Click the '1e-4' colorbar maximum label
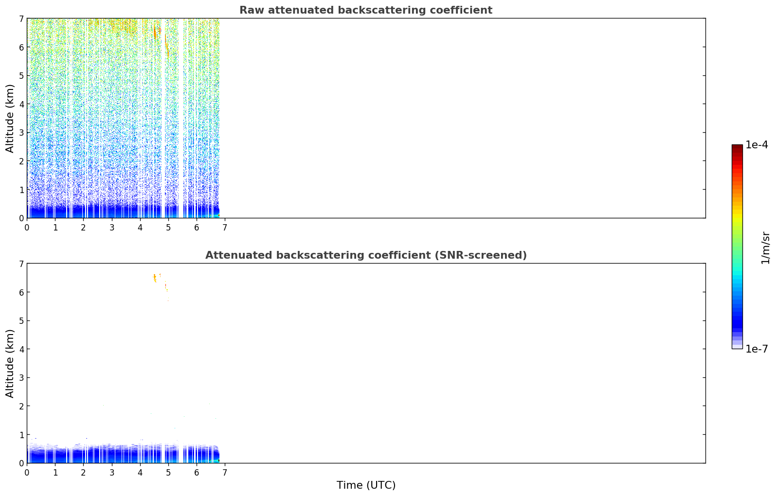Viewport: 776px width, 496px height. tap(757, 145)
